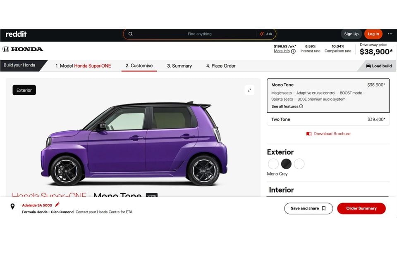Select the Mono Tone variant card

pyautogui.click(x=328, y=96)
